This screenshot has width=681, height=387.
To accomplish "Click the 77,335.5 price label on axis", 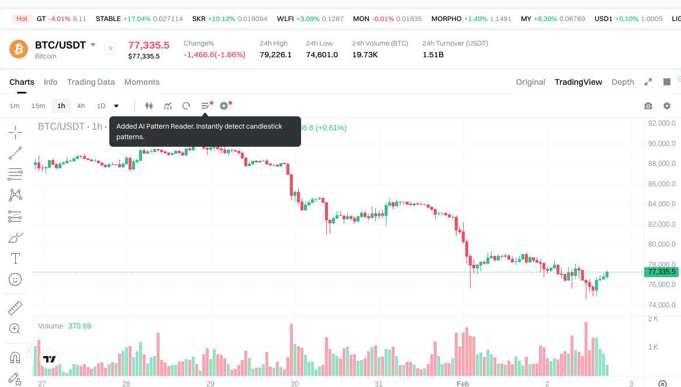I will pyautogui.click(x=662, y=272).
